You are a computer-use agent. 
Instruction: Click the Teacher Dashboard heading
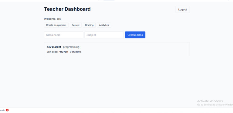[x=67, y=9]
